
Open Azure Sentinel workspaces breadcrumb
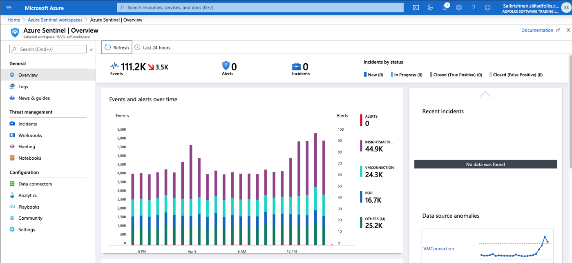point(55,20)
